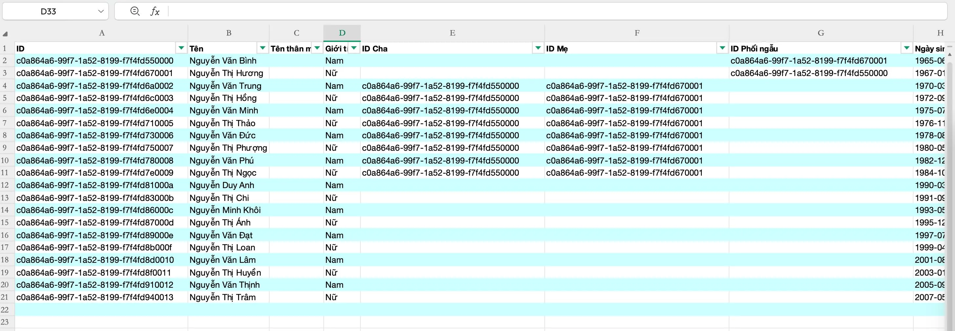
Task: Select column E header
Action: point(452,33)
